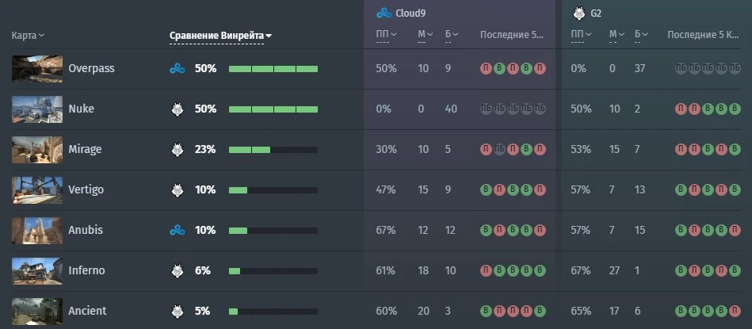Click Mirage winrate comparison bar

coord(273,150)
